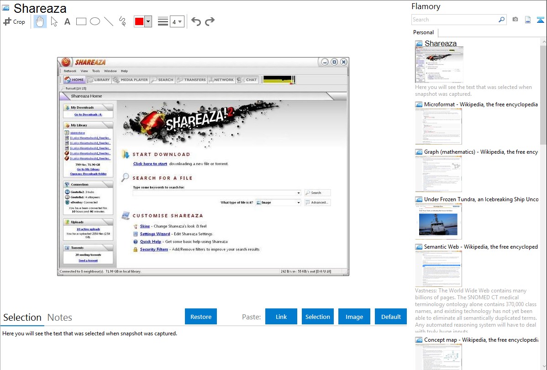Open Chat in the Shareaza snapshot toolbar

click(x=247, y=80)
